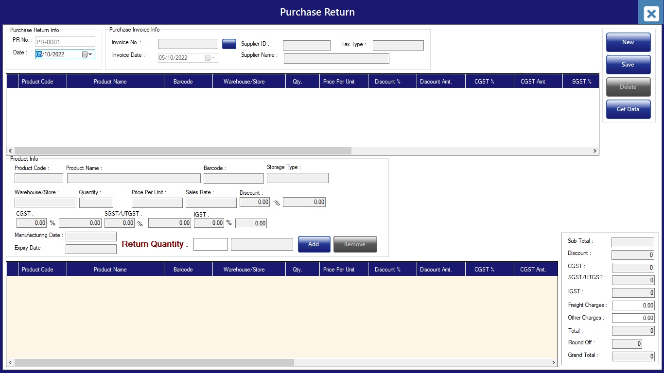Close the Purchase Return window
Image resolution: width=664 pixels, height=373 pixels.
tap(651, 14)
